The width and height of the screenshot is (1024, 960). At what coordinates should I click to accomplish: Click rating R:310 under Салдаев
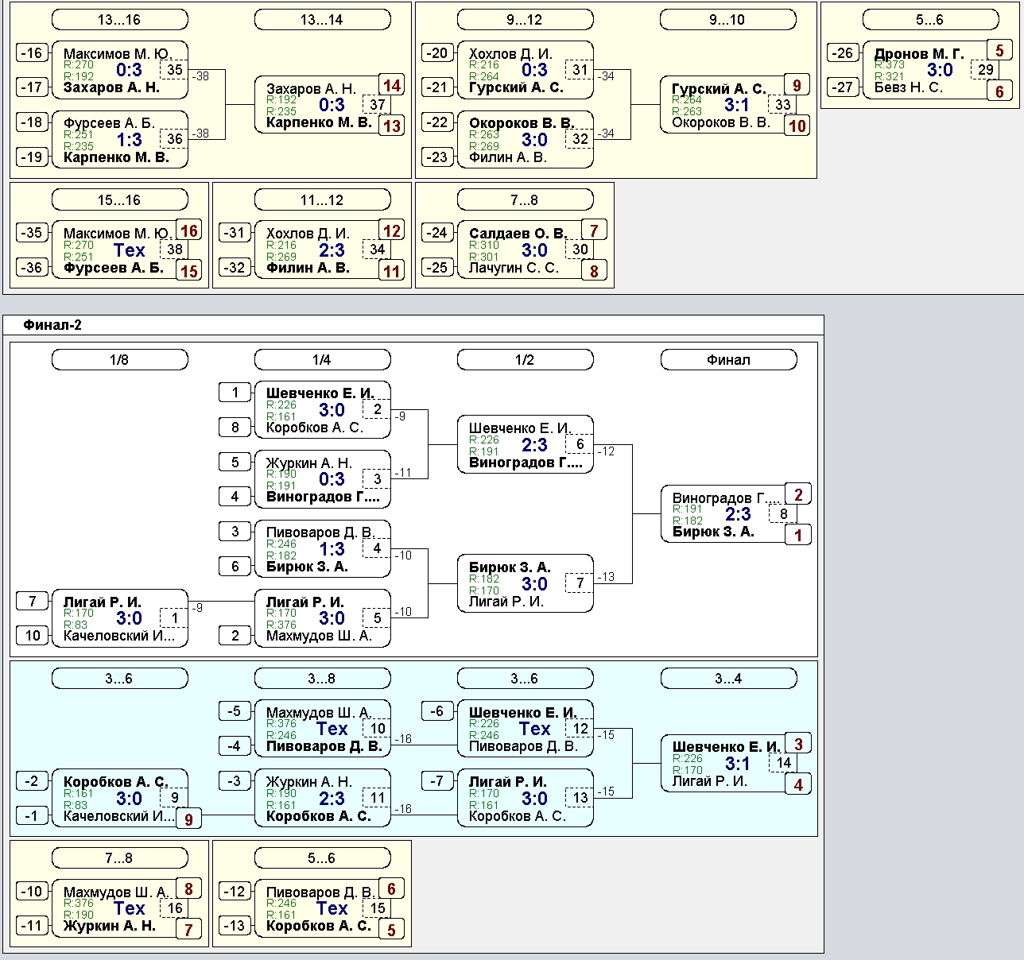pos(484,245)
